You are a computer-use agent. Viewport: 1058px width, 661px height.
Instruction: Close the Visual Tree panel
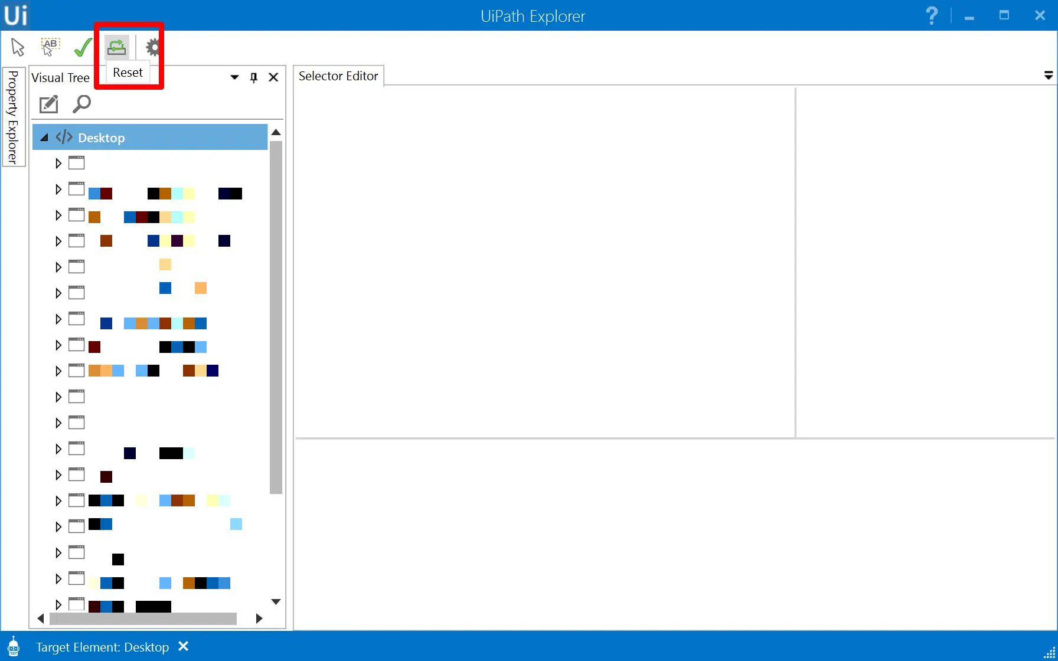[x=273, y=77]
